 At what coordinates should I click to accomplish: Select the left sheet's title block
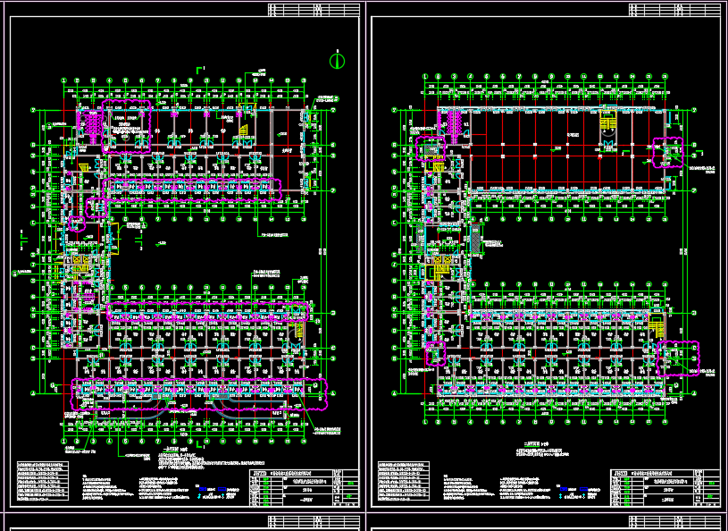click(x=304, y=488)
